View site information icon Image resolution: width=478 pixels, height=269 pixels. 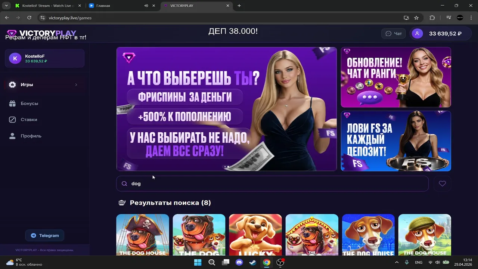tap(42, 18)
